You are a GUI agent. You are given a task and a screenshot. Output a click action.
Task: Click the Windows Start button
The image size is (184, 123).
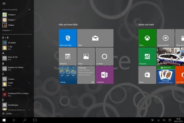coord(4,120)
